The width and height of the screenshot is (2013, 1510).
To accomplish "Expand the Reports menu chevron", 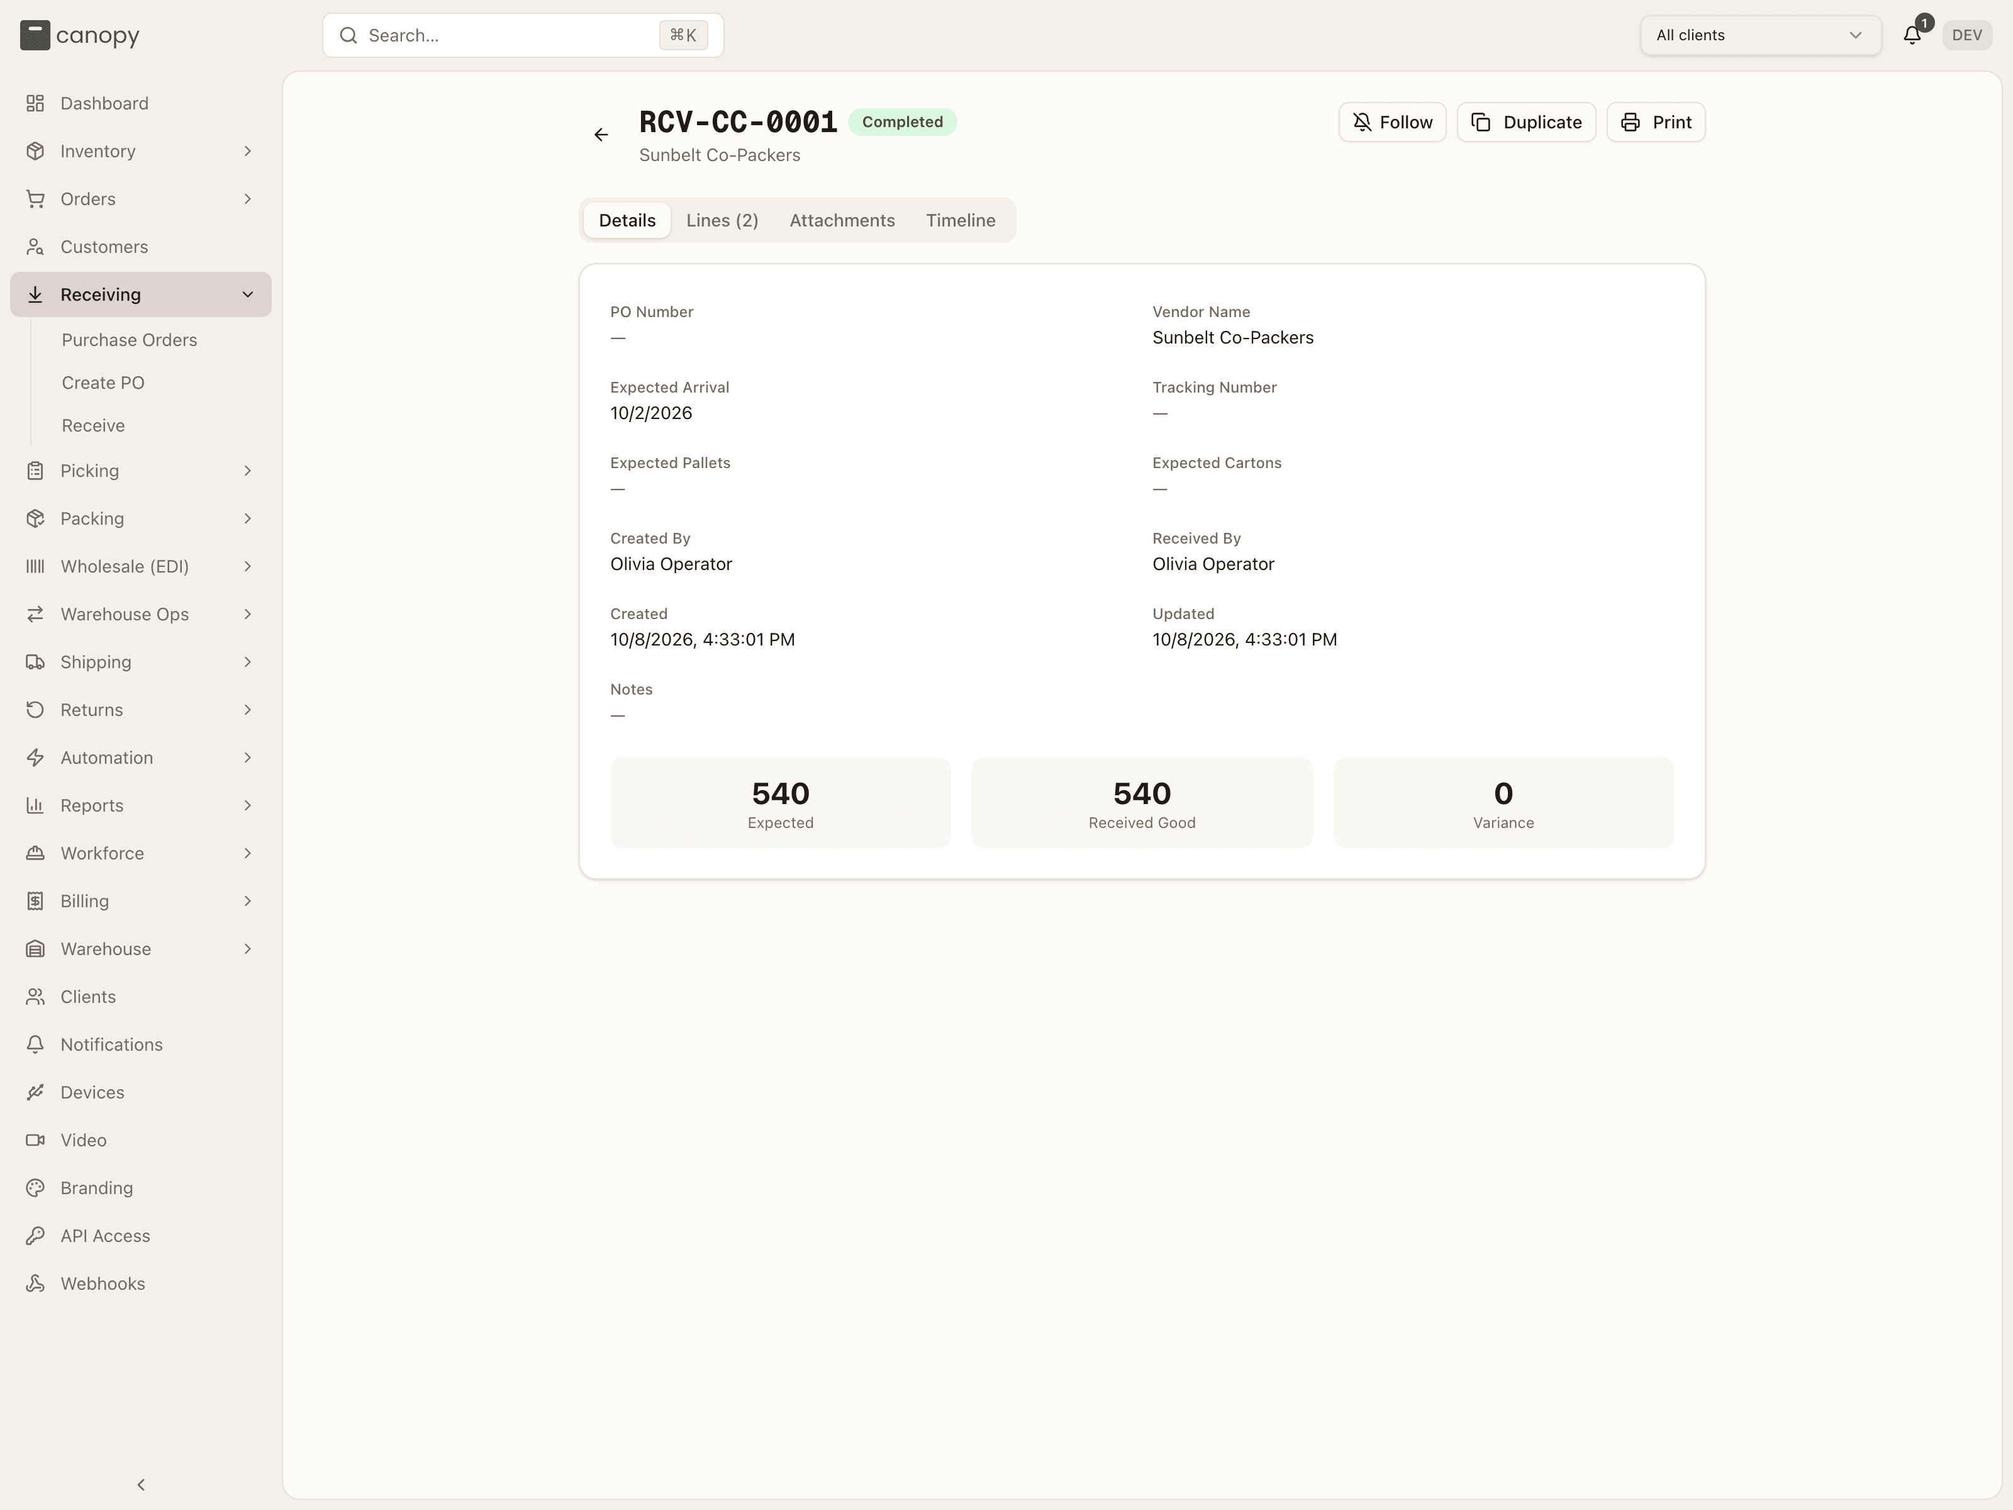I will pyautogui.click(x=247, y=805).
